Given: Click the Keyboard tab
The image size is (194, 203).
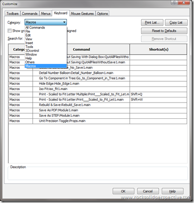Looking at the screenshot, I should click(x=61, y=13).
